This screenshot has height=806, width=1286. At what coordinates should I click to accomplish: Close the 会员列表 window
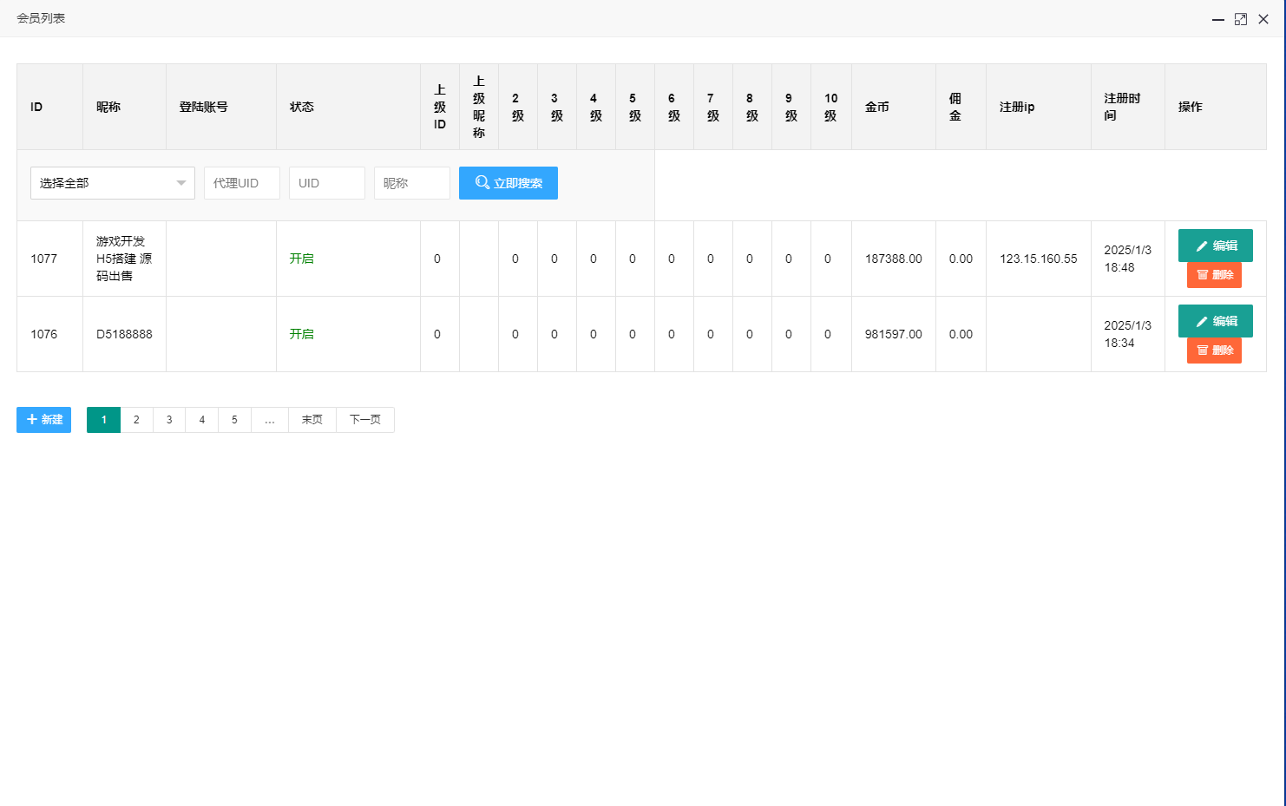[1263, 19]
